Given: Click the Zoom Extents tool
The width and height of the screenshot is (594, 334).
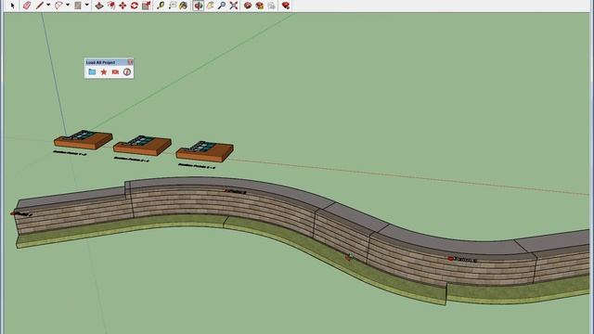Looking at the screenshot, I should [x=234, y=6].
